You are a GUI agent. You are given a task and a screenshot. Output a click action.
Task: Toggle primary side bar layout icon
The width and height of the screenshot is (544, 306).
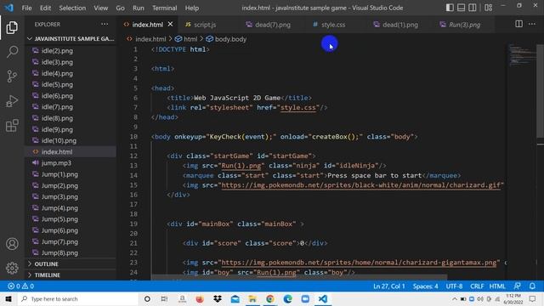(450, 8)
